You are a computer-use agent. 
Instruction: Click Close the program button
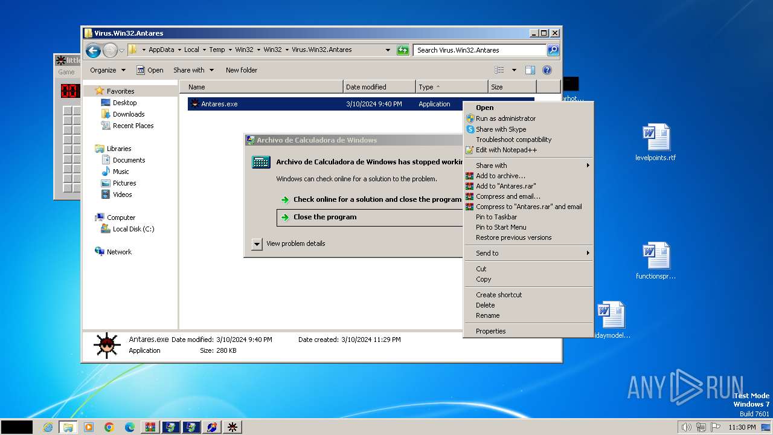coord(370,217)
